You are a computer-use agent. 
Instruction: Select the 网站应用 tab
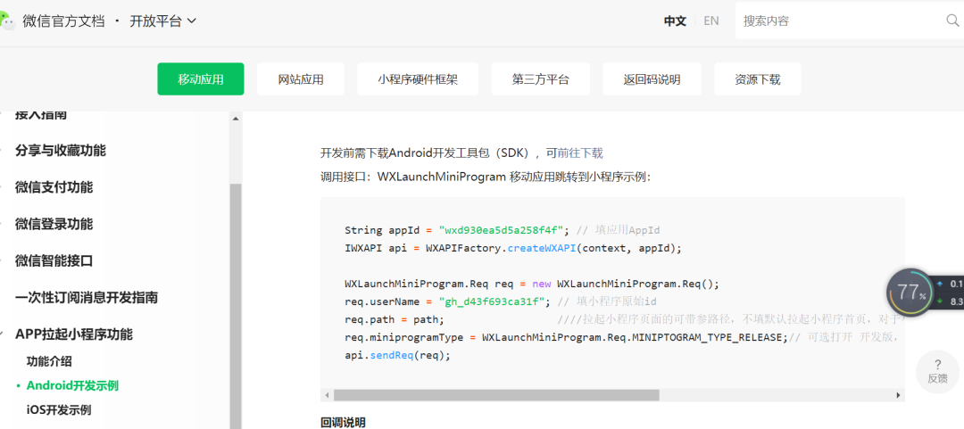(x=301, y=79)
